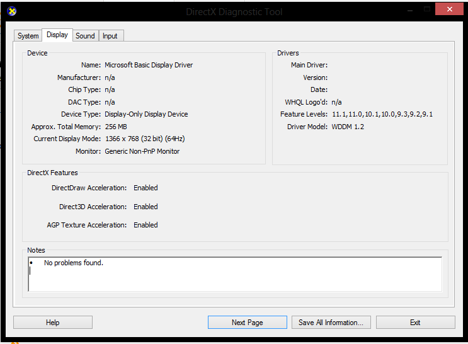Click the 'DirectX Features' group heading
Image resolution: width=468 pixels, height=344 pixels.
(x=52, y=173)
